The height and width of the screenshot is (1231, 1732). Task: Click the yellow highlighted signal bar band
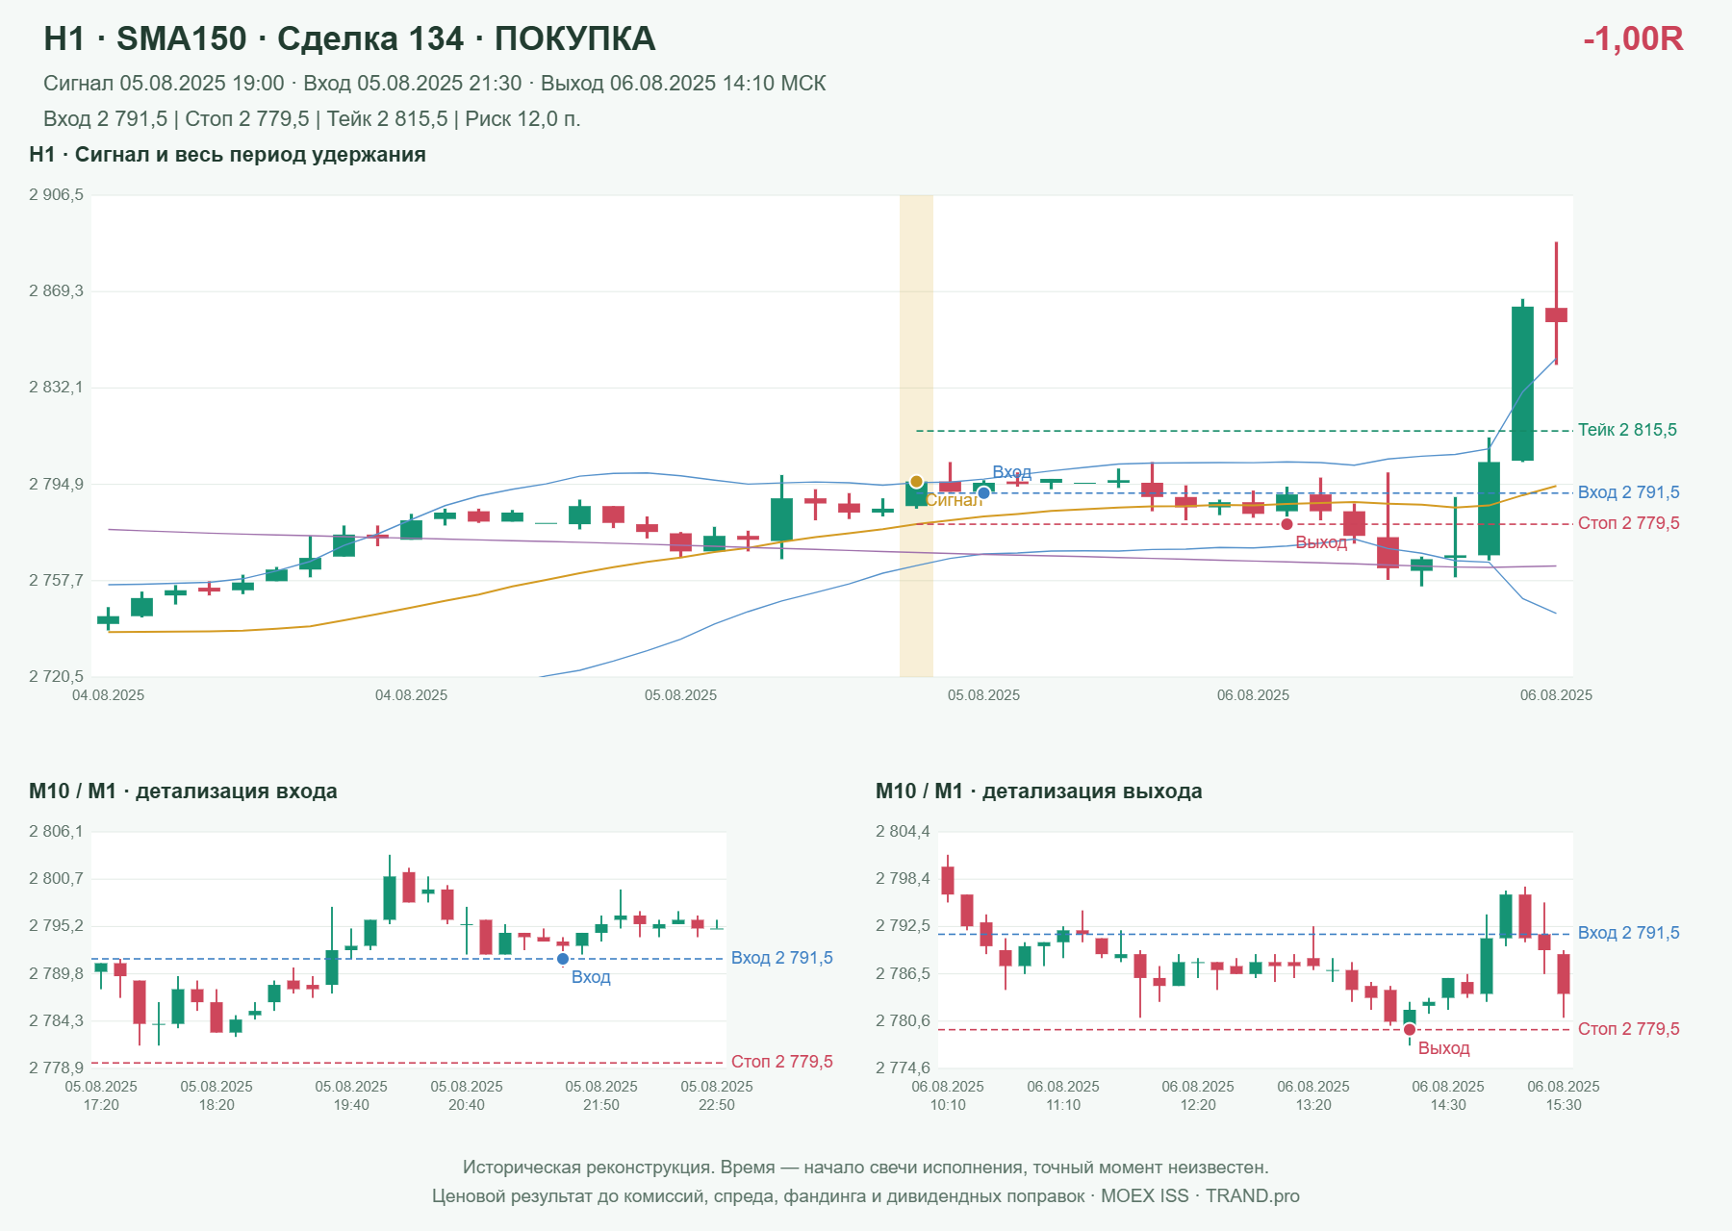[x=916, y=436]
